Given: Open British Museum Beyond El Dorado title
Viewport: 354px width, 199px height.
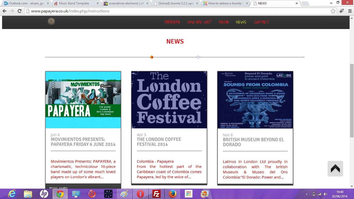Looking at the screenshot, I should pos(253,142).
